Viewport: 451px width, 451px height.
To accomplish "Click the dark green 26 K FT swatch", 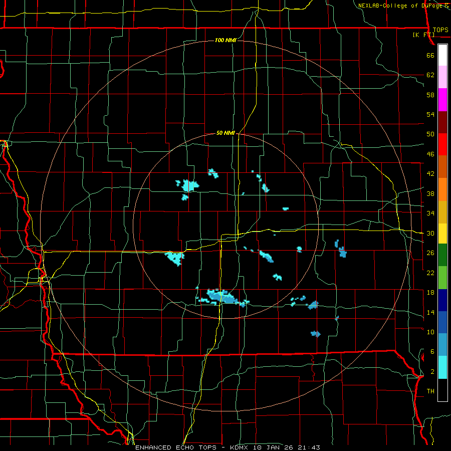I will coord(442,255).
